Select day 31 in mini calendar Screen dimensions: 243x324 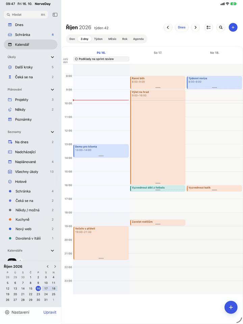[x=46, y=300]
